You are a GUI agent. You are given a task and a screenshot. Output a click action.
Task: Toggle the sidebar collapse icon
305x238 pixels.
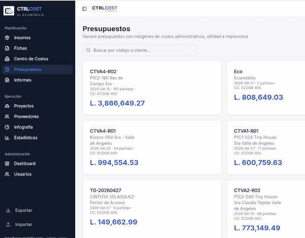click(84, 9)
